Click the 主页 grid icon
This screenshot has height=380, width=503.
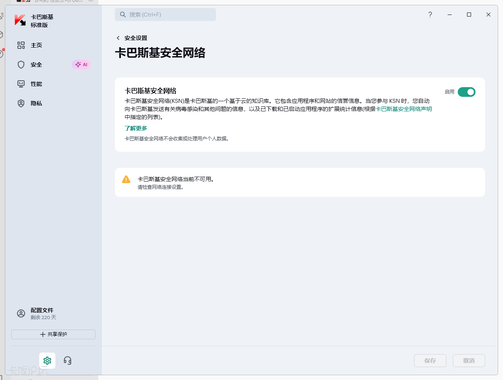(21, 45)
